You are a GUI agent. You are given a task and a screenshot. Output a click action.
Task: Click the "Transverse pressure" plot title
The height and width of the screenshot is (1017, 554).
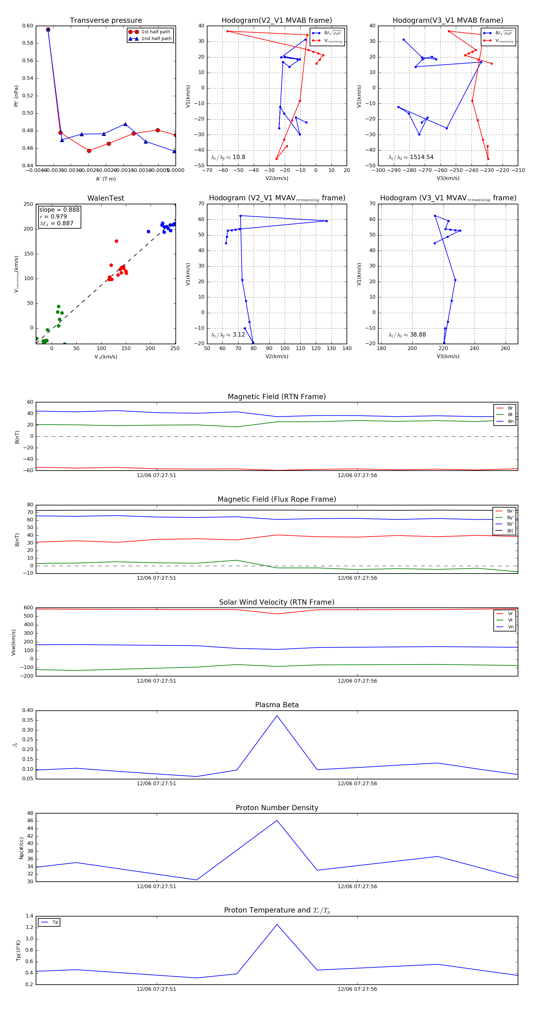tap(106, 21)
